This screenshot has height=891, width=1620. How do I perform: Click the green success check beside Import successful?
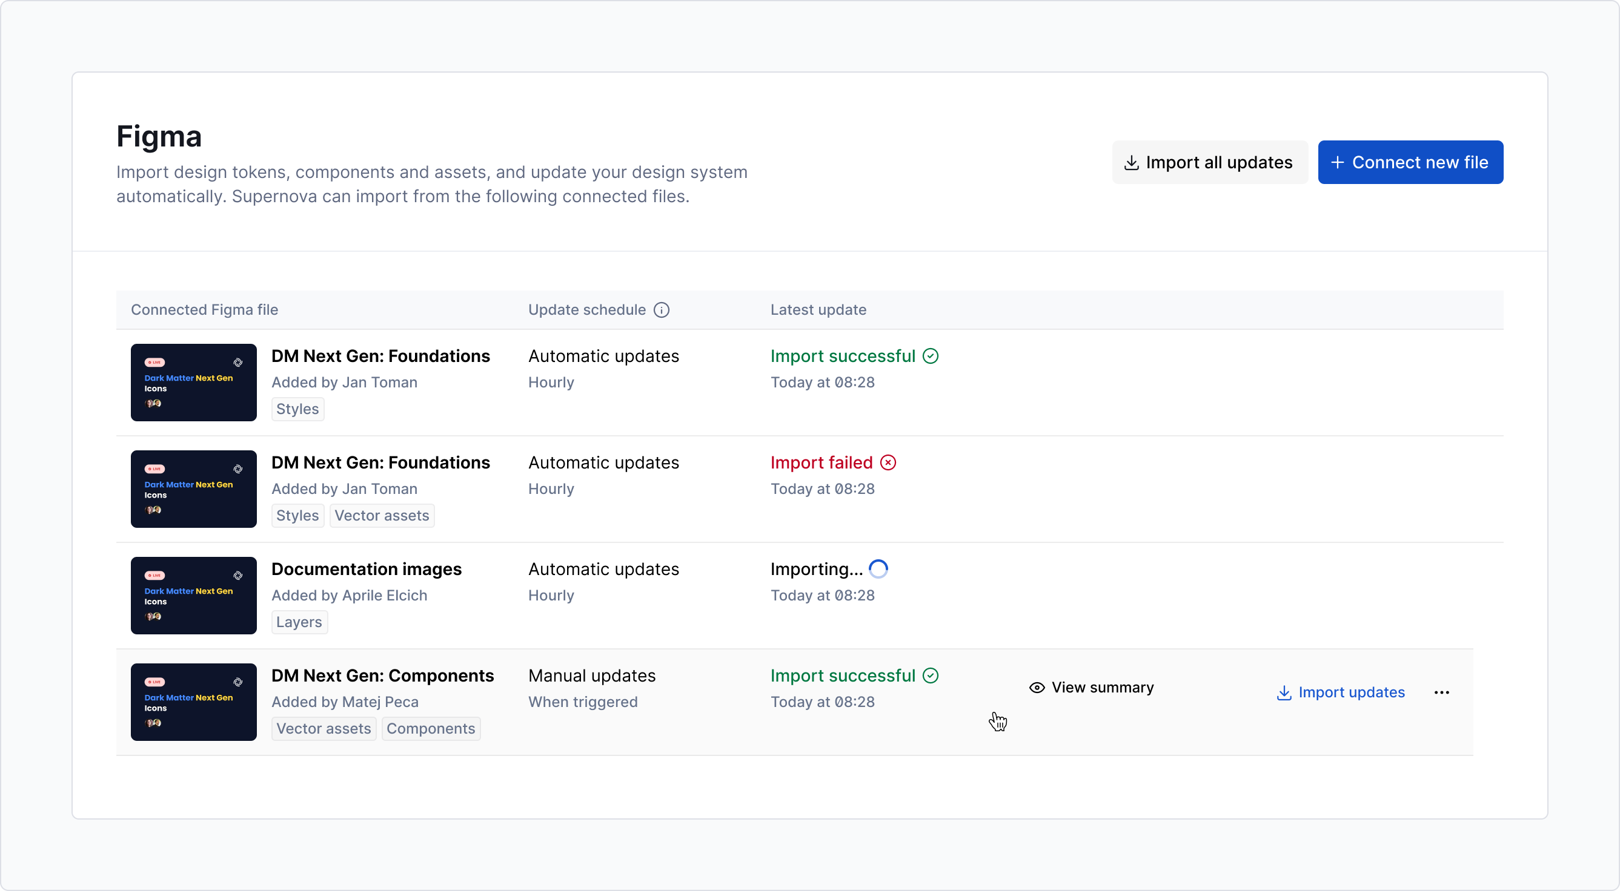coord(931,356)
